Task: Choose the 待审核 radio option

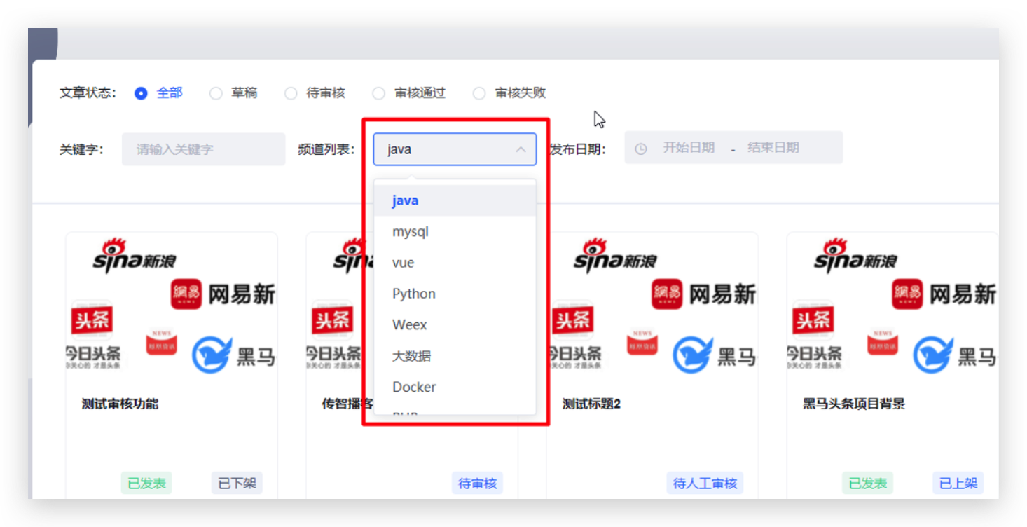Action: (x=291, y=93)
